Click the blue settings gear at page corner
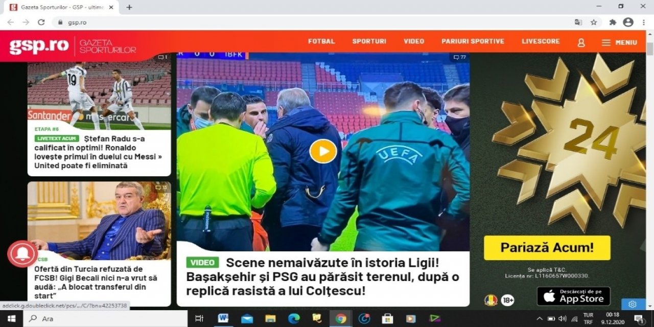 [633, 304]
